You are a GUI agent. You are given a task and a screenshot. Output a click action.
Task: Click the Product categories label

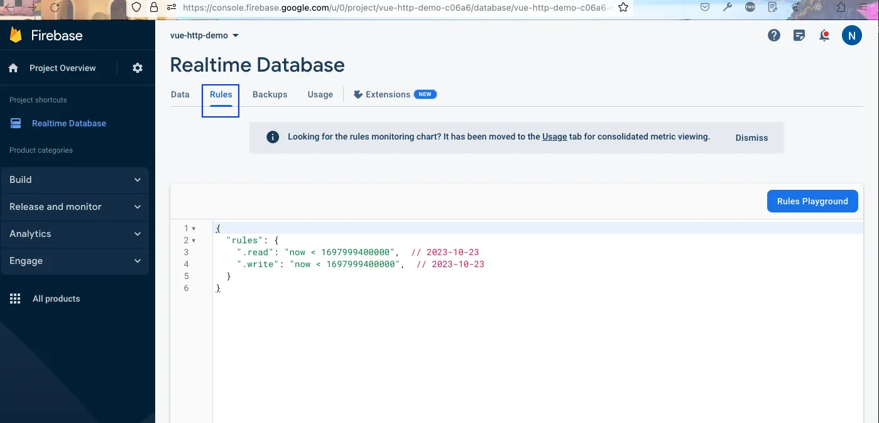click(41, 150)
